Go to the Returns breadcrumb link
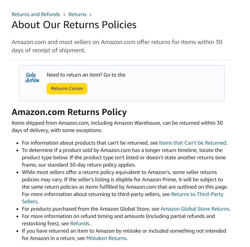Image resolution: width=250 pixels, height=247 pixels. (77, 14)
